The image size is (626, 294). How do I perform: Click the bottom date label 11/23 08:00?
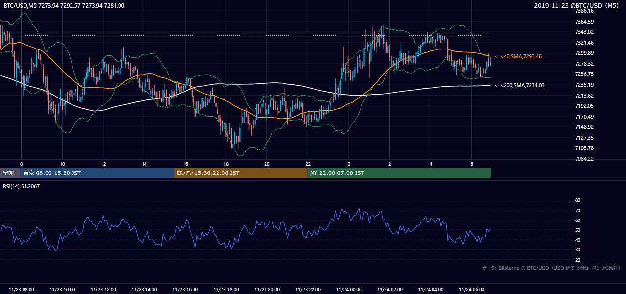22,290
